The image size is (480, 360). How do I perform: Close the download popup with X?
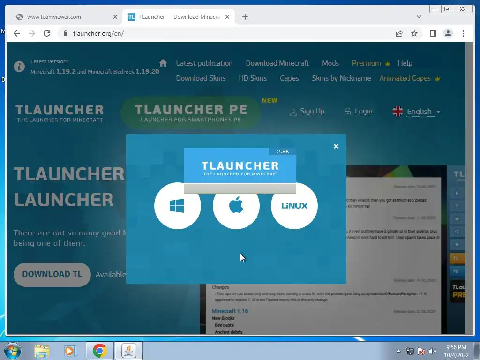(x=336, y=146)
